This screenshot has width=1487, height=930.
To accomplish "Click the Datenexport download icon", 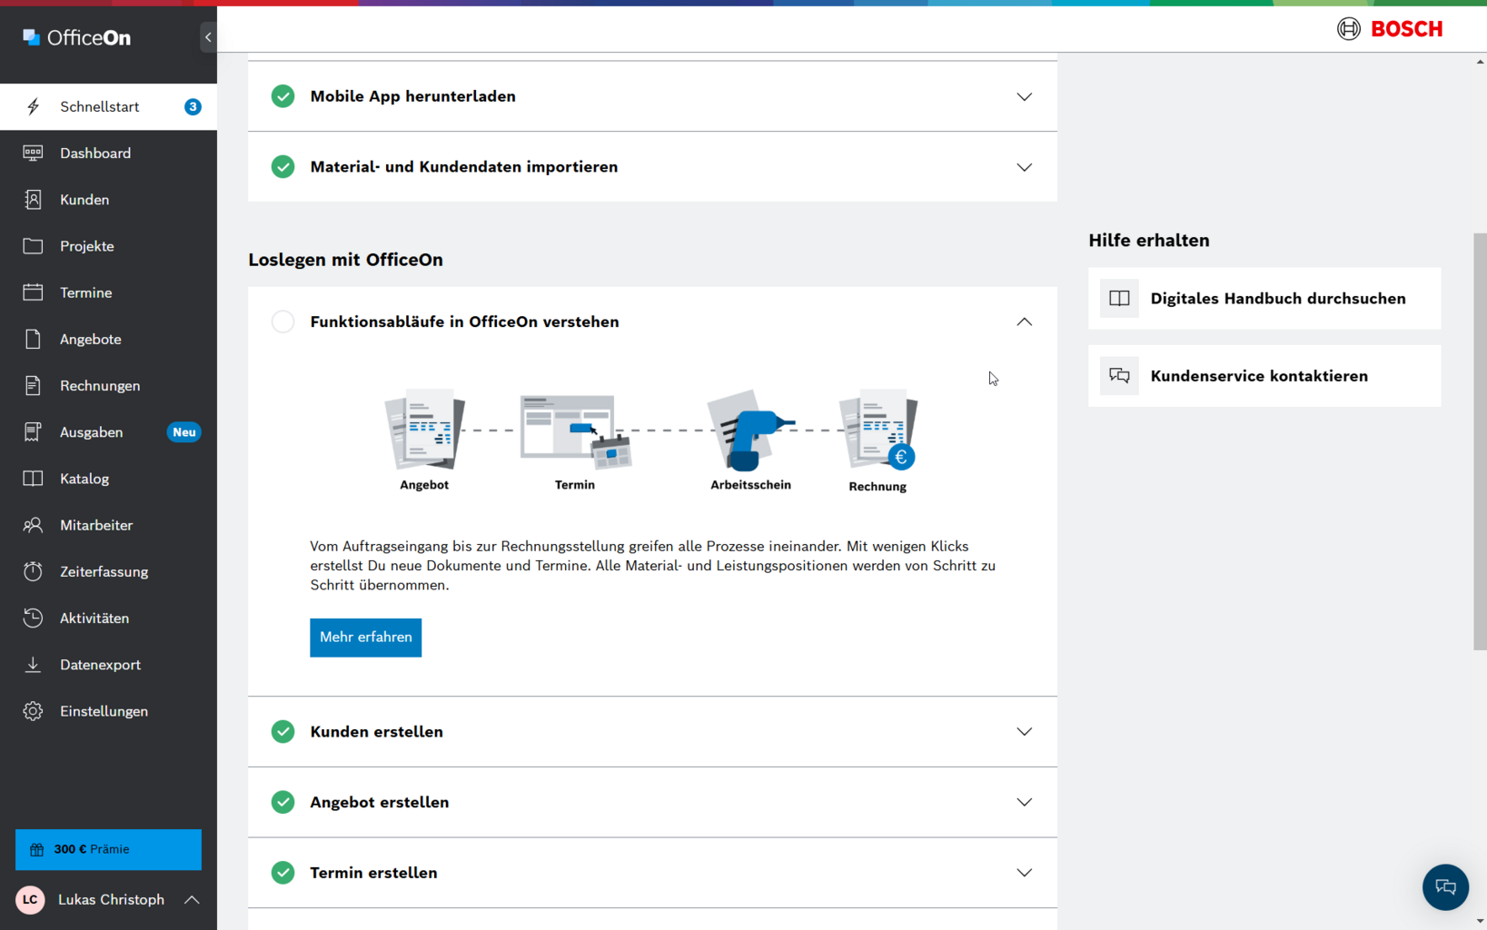I will tap(33, 665).
